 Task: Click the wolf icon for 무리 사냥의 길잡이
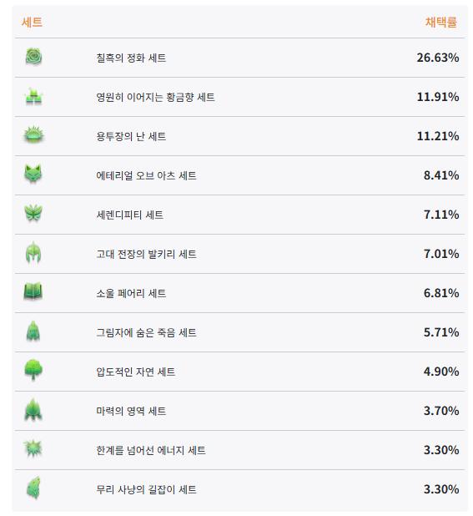(x=33, y=488)
